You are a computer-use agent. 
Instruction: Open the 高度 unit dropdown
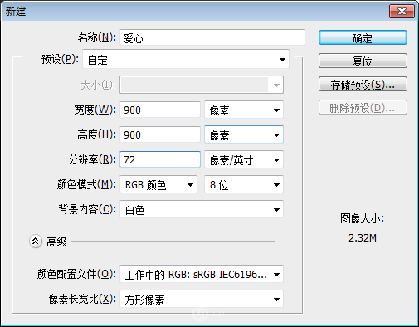[x=244, y=134]
